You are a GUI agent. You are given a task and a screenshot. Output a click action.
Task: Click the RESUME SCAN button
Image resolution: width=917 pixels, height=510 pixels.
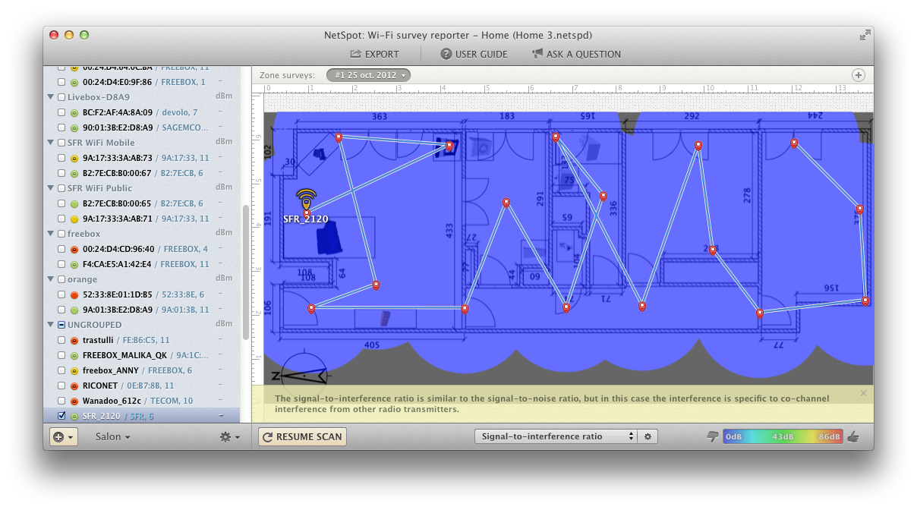(302, 436)
